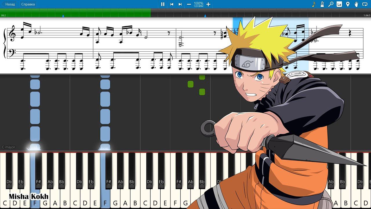Click the C major key label
Viewport: 371px width, 209px height.
point(8,147)
